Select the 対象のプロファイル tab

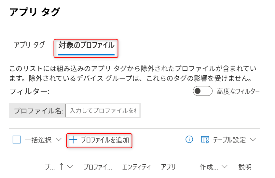tap(86, 45)
